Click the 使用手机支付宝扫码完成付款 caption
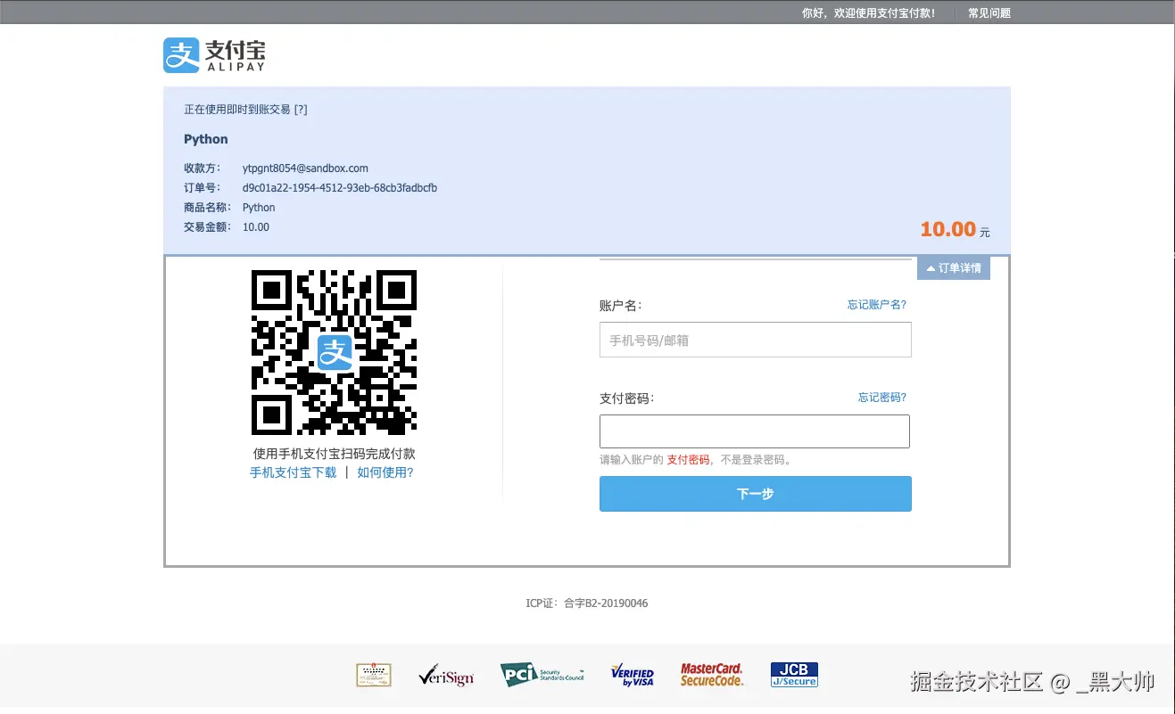This screenshot has height=714, width=1175. click(x=335, y=454)
